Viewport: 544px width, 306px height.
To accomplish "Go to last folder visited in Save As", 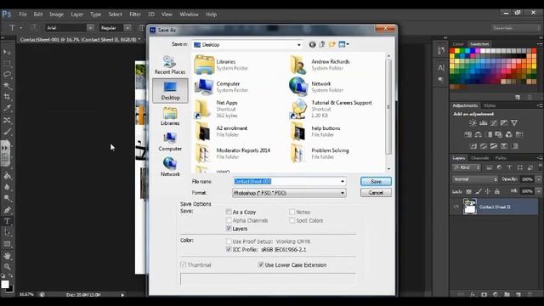I will click(x=312, y=44).
